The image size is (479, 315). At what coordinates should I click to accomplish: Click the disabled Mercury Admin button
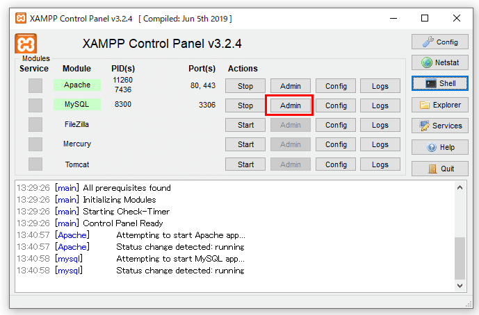[x=291, y=144]
